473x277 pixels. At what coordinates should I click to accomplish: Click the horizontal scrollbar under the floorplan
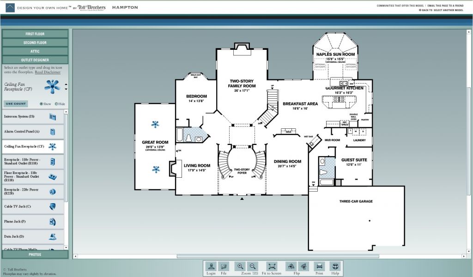pos(277,256)
